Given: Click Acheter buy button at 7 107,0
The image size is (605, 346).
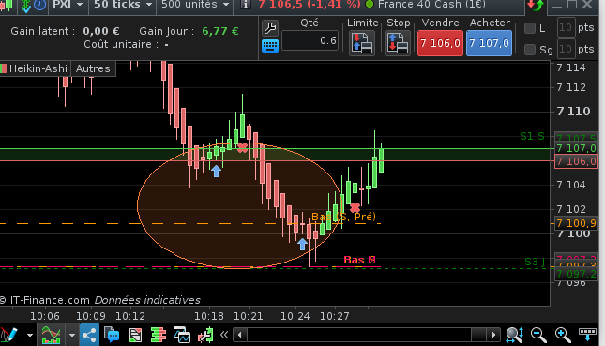Looking at the screenshot, I should coord(489,43).
